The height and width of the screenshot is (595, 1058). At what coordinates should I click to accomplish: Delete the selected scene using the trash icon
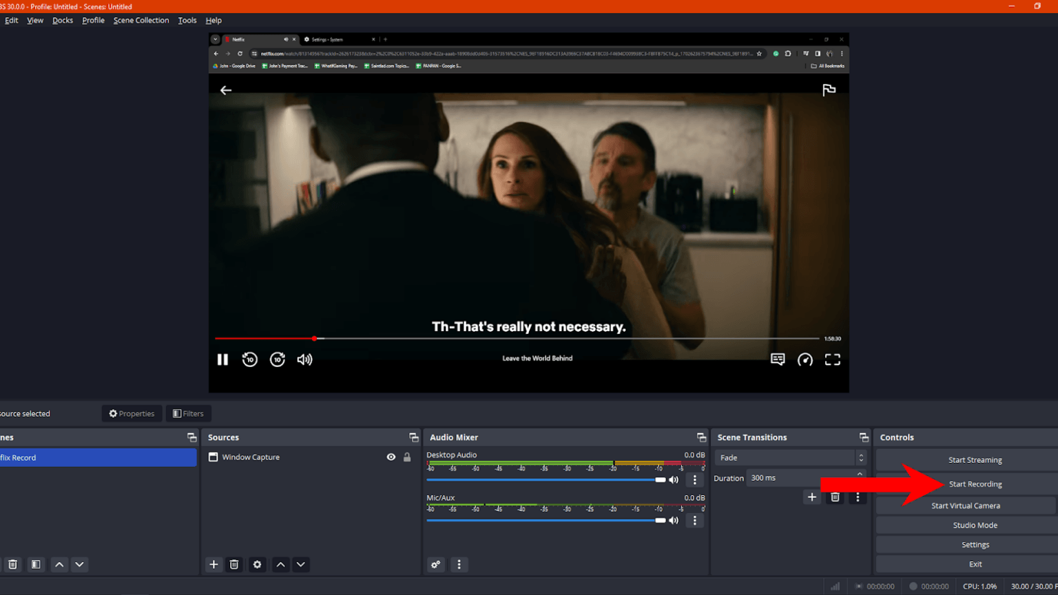(12, 564)
